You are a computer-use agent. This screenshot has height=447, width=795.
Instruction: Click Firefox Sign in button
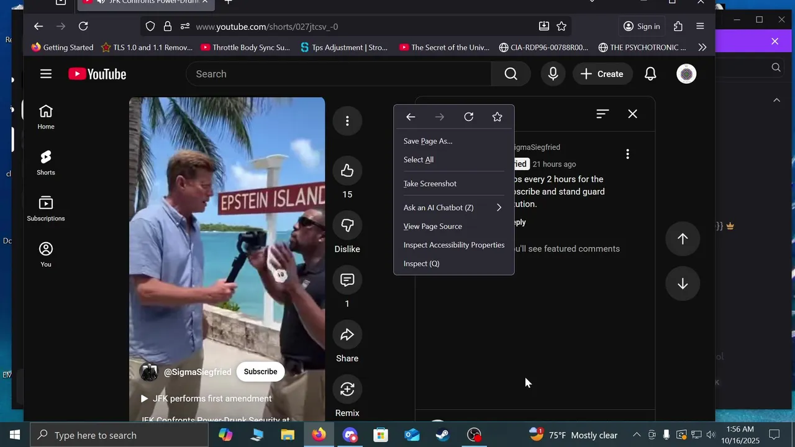[x=642, y=26]
